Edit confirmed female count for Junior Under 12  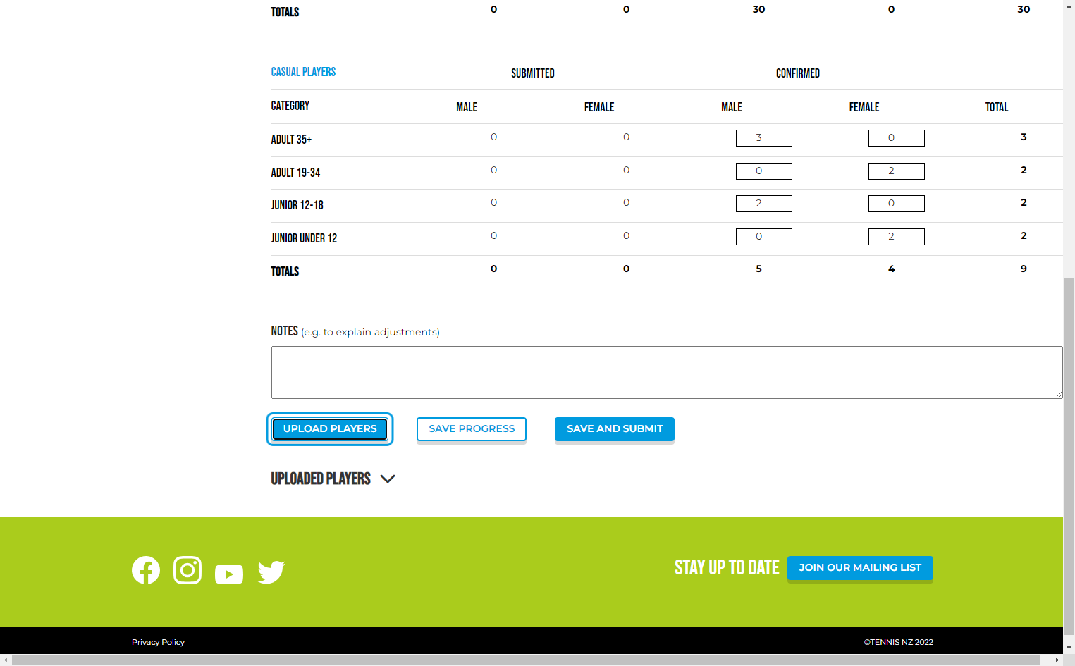click(897, 237)
